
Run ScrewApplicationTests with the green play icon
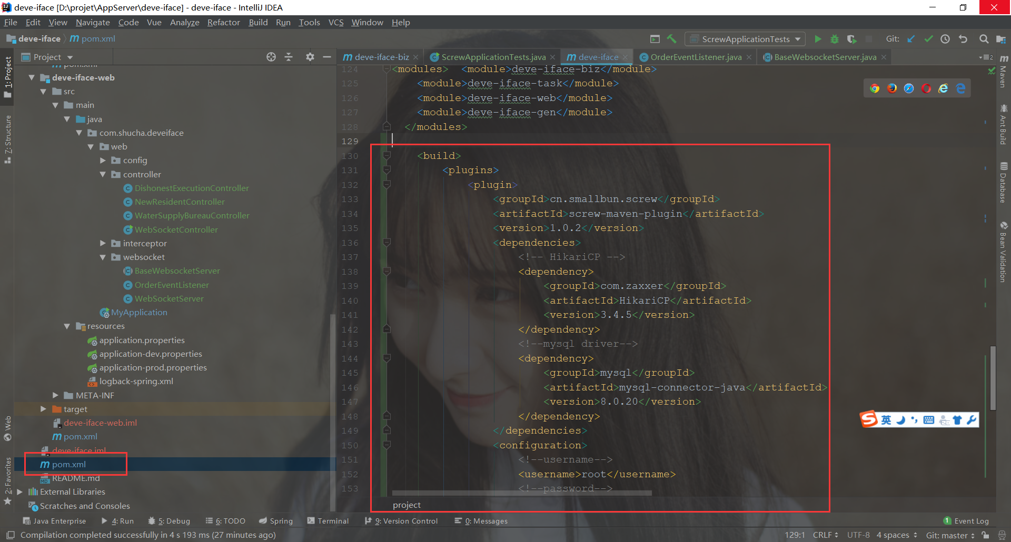point(818,38)
